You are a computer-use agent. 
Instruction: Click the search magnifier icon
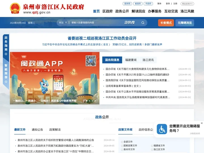click(143, 23)
